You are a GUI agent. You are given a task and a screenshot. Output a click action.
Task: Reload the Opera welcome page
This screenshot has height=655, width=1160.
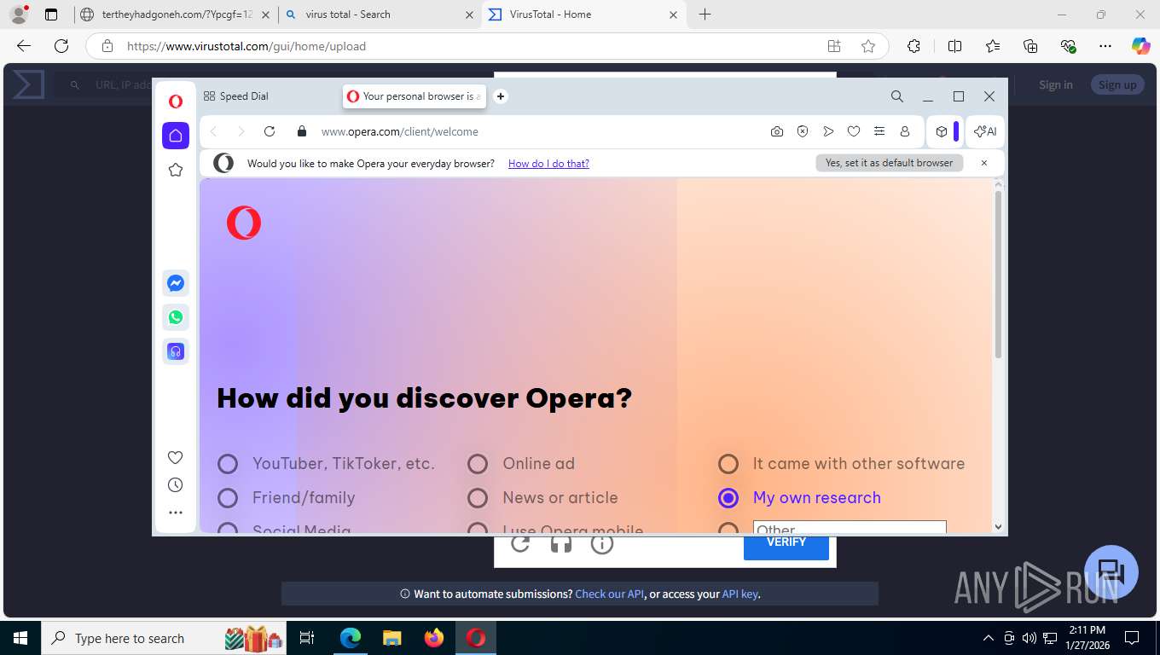[x=270, y=131]
